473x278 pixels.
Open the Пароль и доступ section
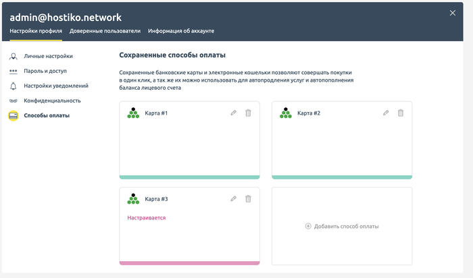tap(45, 71)
